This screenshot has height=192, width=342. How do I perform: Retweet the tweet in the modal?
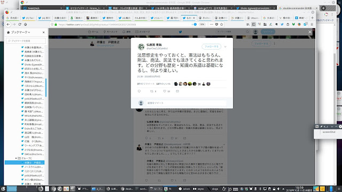pos(152,91)
